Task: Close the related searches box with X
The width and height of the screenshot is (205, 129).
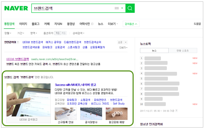Action: pyautogui.click(x=126, y=42)
